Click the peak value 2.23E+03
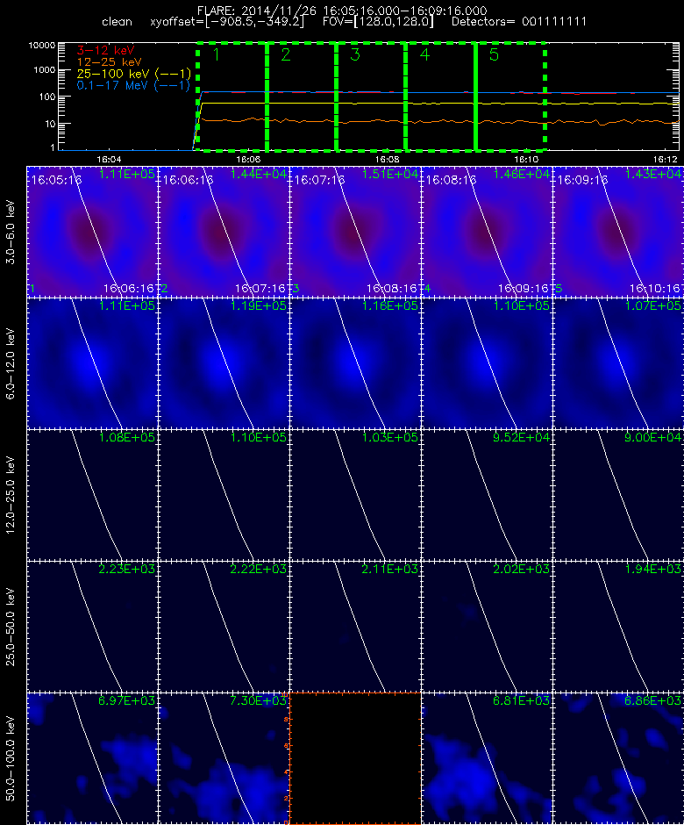The width and height of the screenshot is (684, 825). (x=126, y=569)
